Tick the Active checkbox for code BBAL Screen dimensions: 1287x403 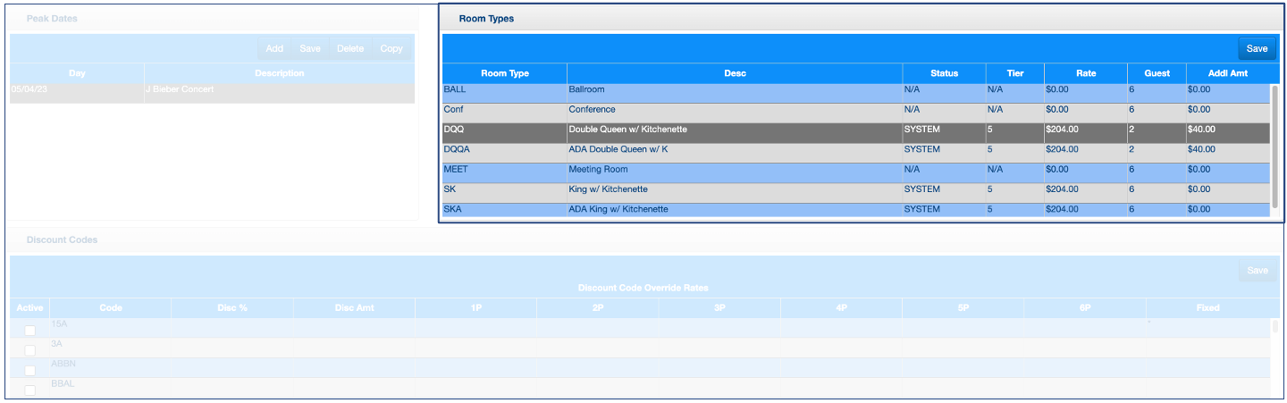click(x=30, y=390)
